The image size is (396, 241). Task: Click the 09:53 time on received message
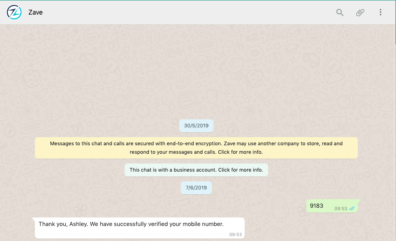tap(235, 235)
